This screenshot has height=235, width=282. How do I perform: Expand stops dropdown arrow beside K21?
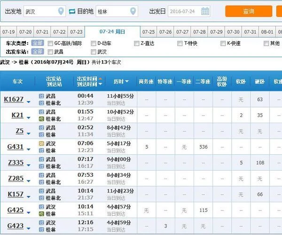28,118
